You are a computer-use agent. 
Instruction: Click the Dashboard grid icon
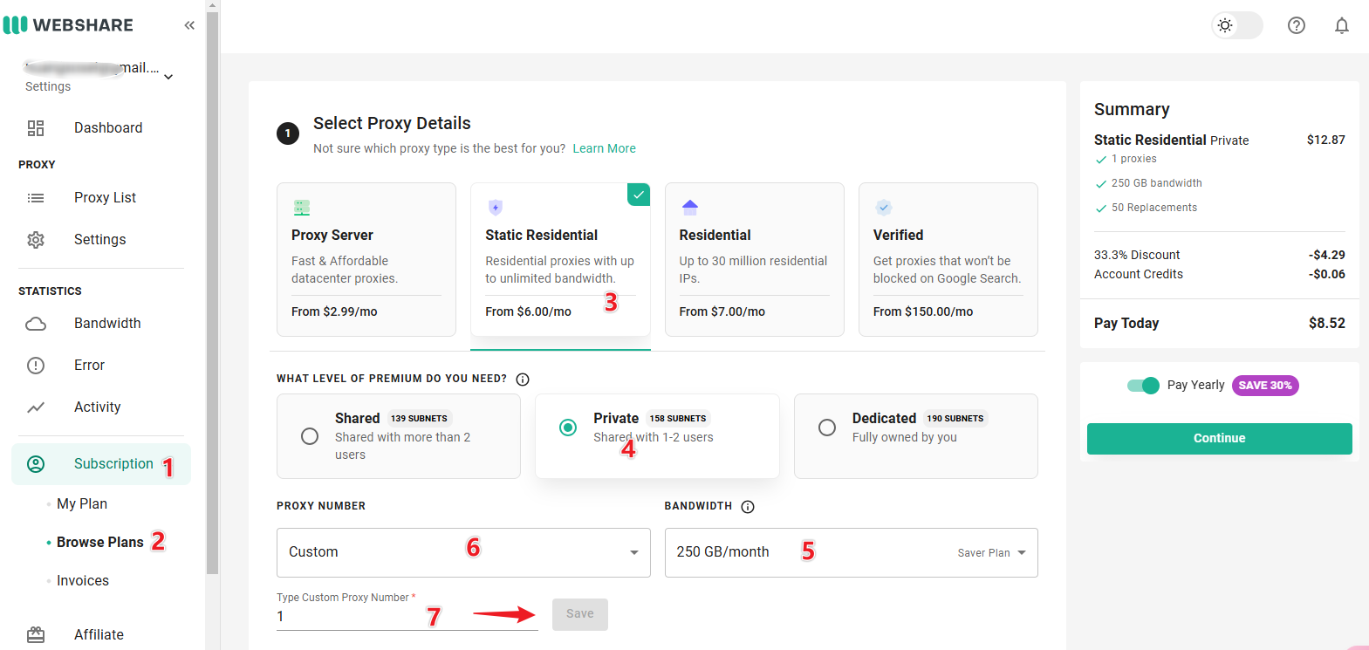pyautogui.click(x=36, y=128)
